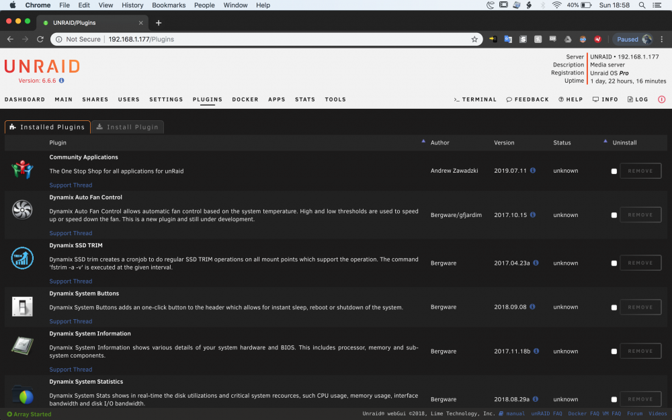
Task: Open the unRAID FAQ footer link
Action: pos(546,413)
